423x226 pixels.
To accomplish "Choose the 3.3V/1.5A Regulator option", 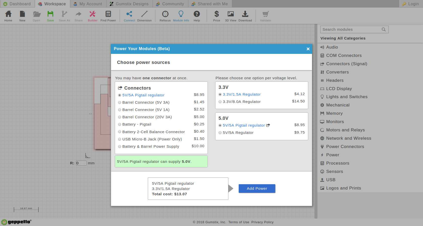I will [220, 94].
